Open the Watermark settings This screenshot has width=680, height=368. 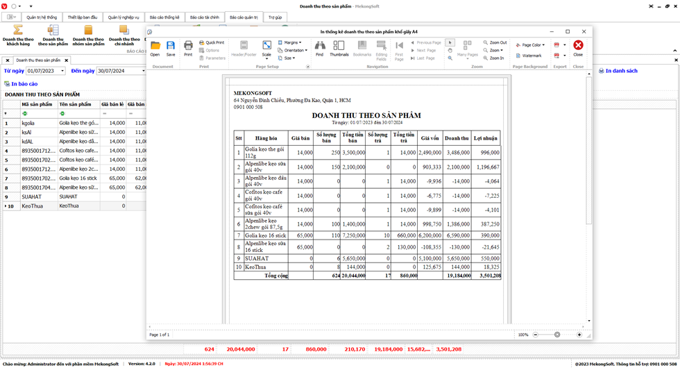(x=529, y=56)
